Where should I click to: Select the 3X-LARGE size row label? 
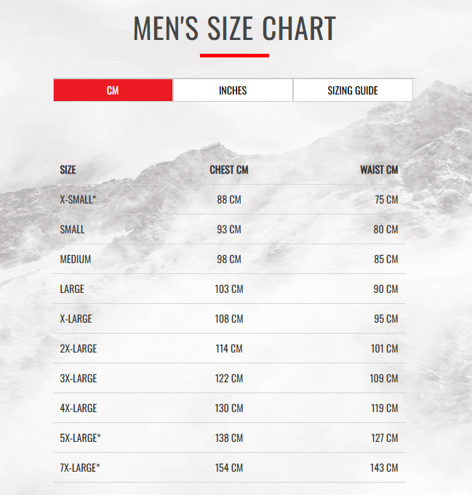tap(78, 379)
